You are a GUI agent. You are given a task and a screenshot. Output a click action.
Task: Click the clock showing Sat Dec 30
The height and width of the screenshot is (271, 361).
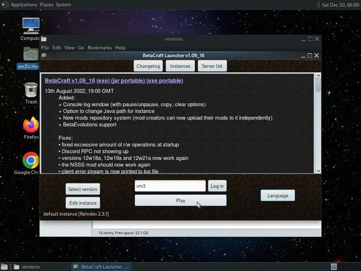point(340,5)
